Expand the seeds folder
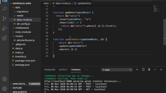 (x=15, y=16)
